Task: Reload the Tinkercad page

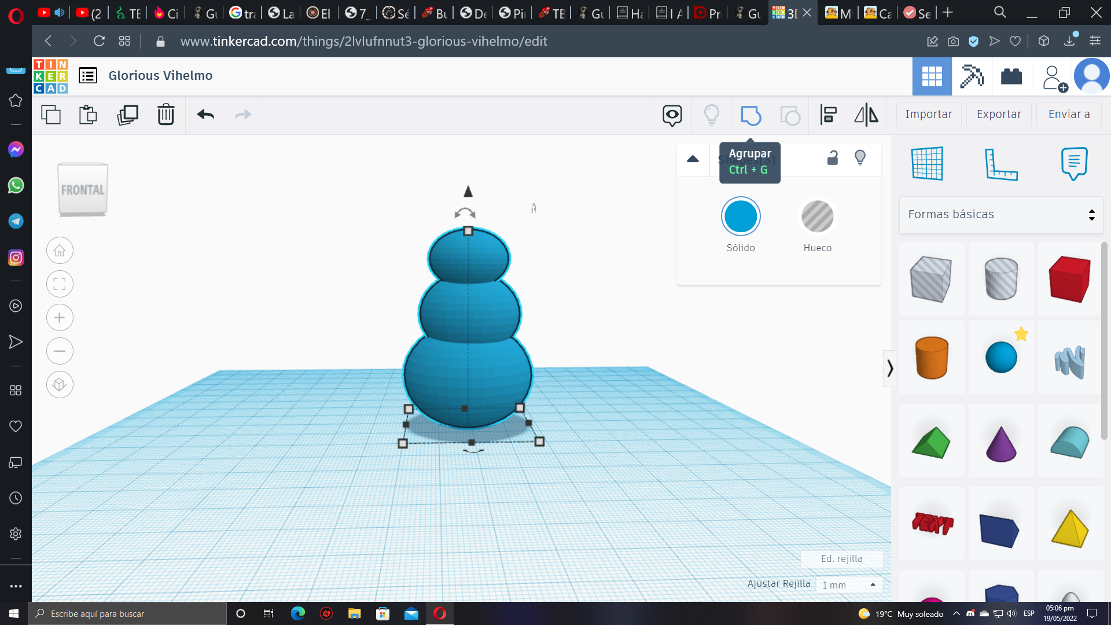Action: pos(99,41)
